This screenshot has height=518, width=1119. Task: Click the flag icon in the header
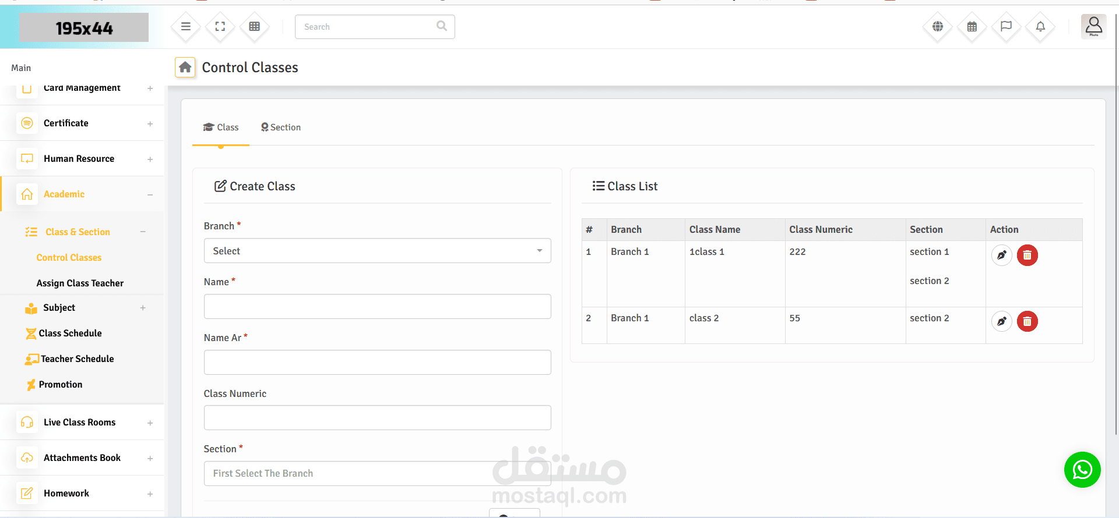pos(1007,27)
